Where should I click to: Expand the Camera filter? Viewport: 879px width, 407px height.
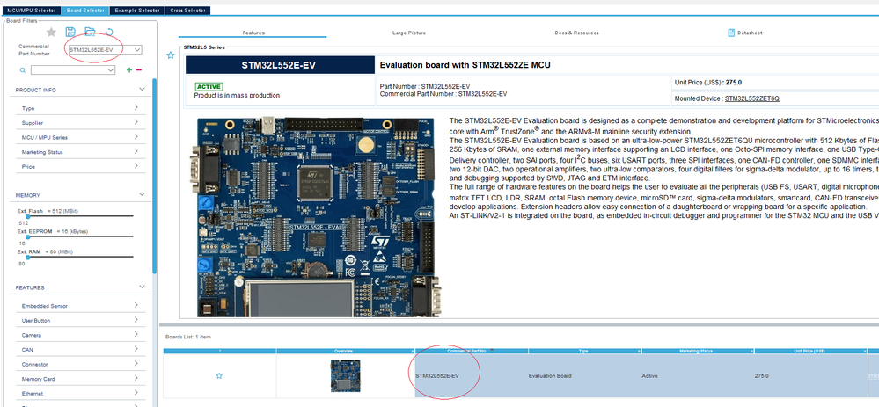[x=136, y=334]
